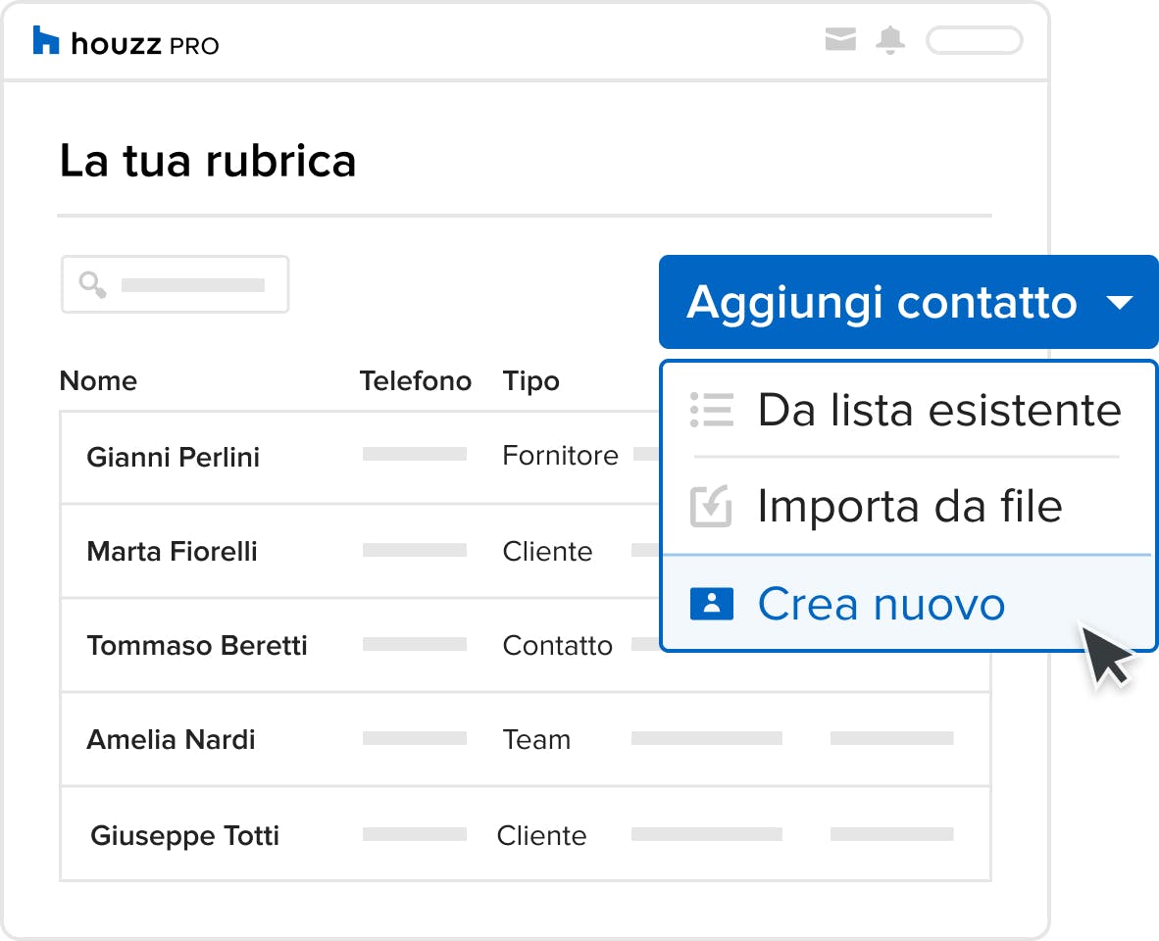Open the Marta Fiorelli contact
Image resolution: width=1159 pixels, height=941 pixels.
pyautogui.click(x=173, y=552)
